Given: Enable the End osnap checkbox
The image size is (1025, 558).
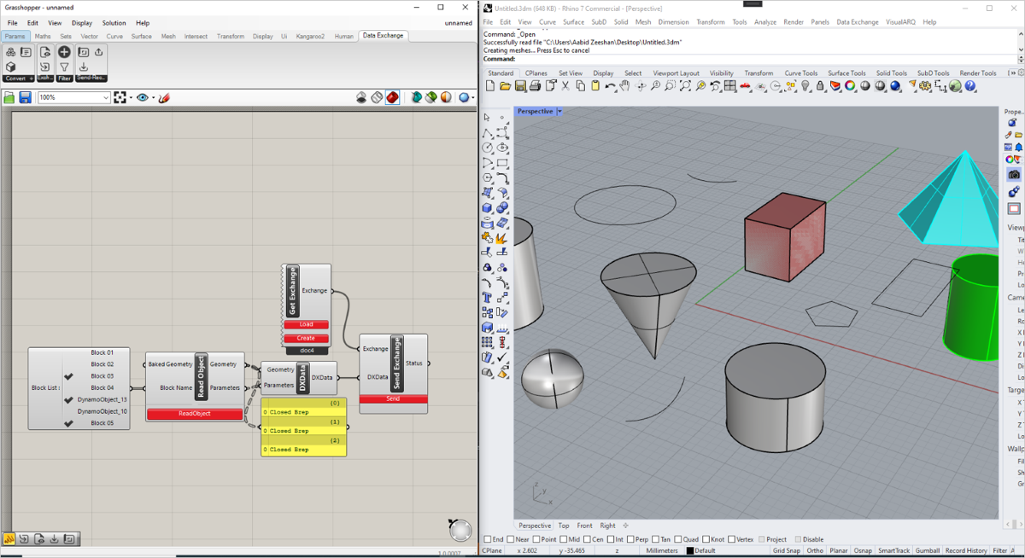Looking at the screenshot, I should click(488, 539).
